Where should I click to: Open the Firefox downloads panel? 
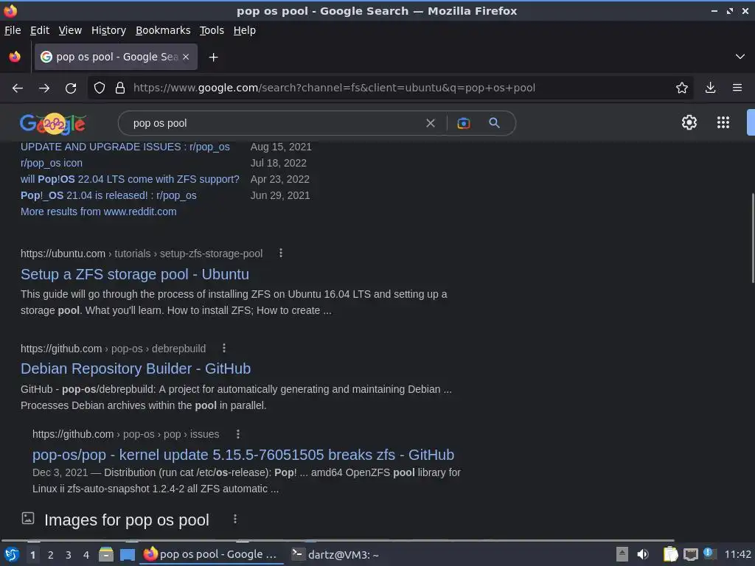click(710, 88)
